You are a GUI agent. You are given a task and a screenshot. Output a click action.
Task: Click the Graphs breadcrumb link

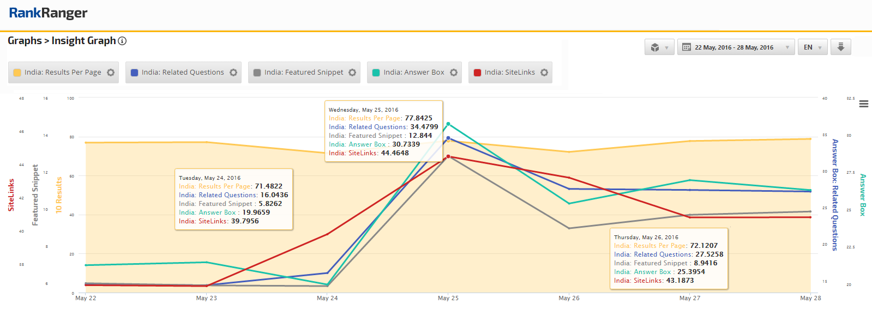click(25, 41)
